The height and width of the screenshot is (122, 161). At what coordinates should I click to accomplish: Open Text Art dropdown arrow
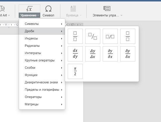(x=9, y=15)
